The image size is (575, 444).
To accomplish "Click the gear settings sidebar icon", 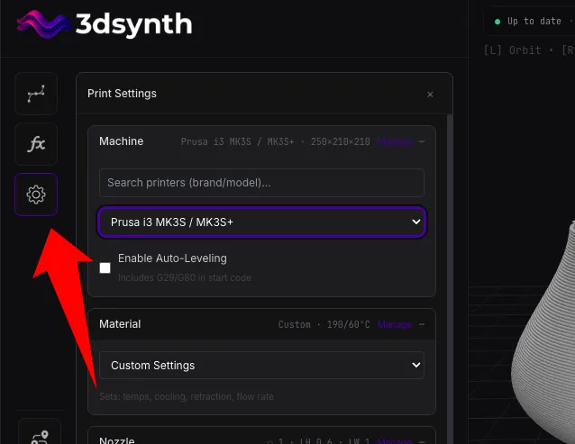I will 36,195.
